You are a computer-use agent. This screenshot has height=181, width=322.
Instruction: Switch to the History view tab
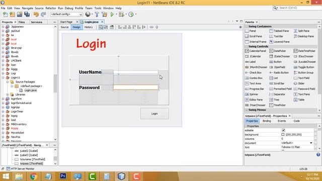pyautogui.click(x=89, y=27)
